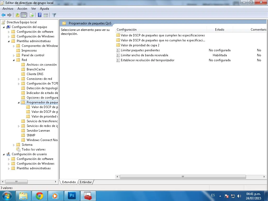This screenshot has width=268, height=201.
Task: Launch Google Chrome from the taskbar
Action: (40, 196)
